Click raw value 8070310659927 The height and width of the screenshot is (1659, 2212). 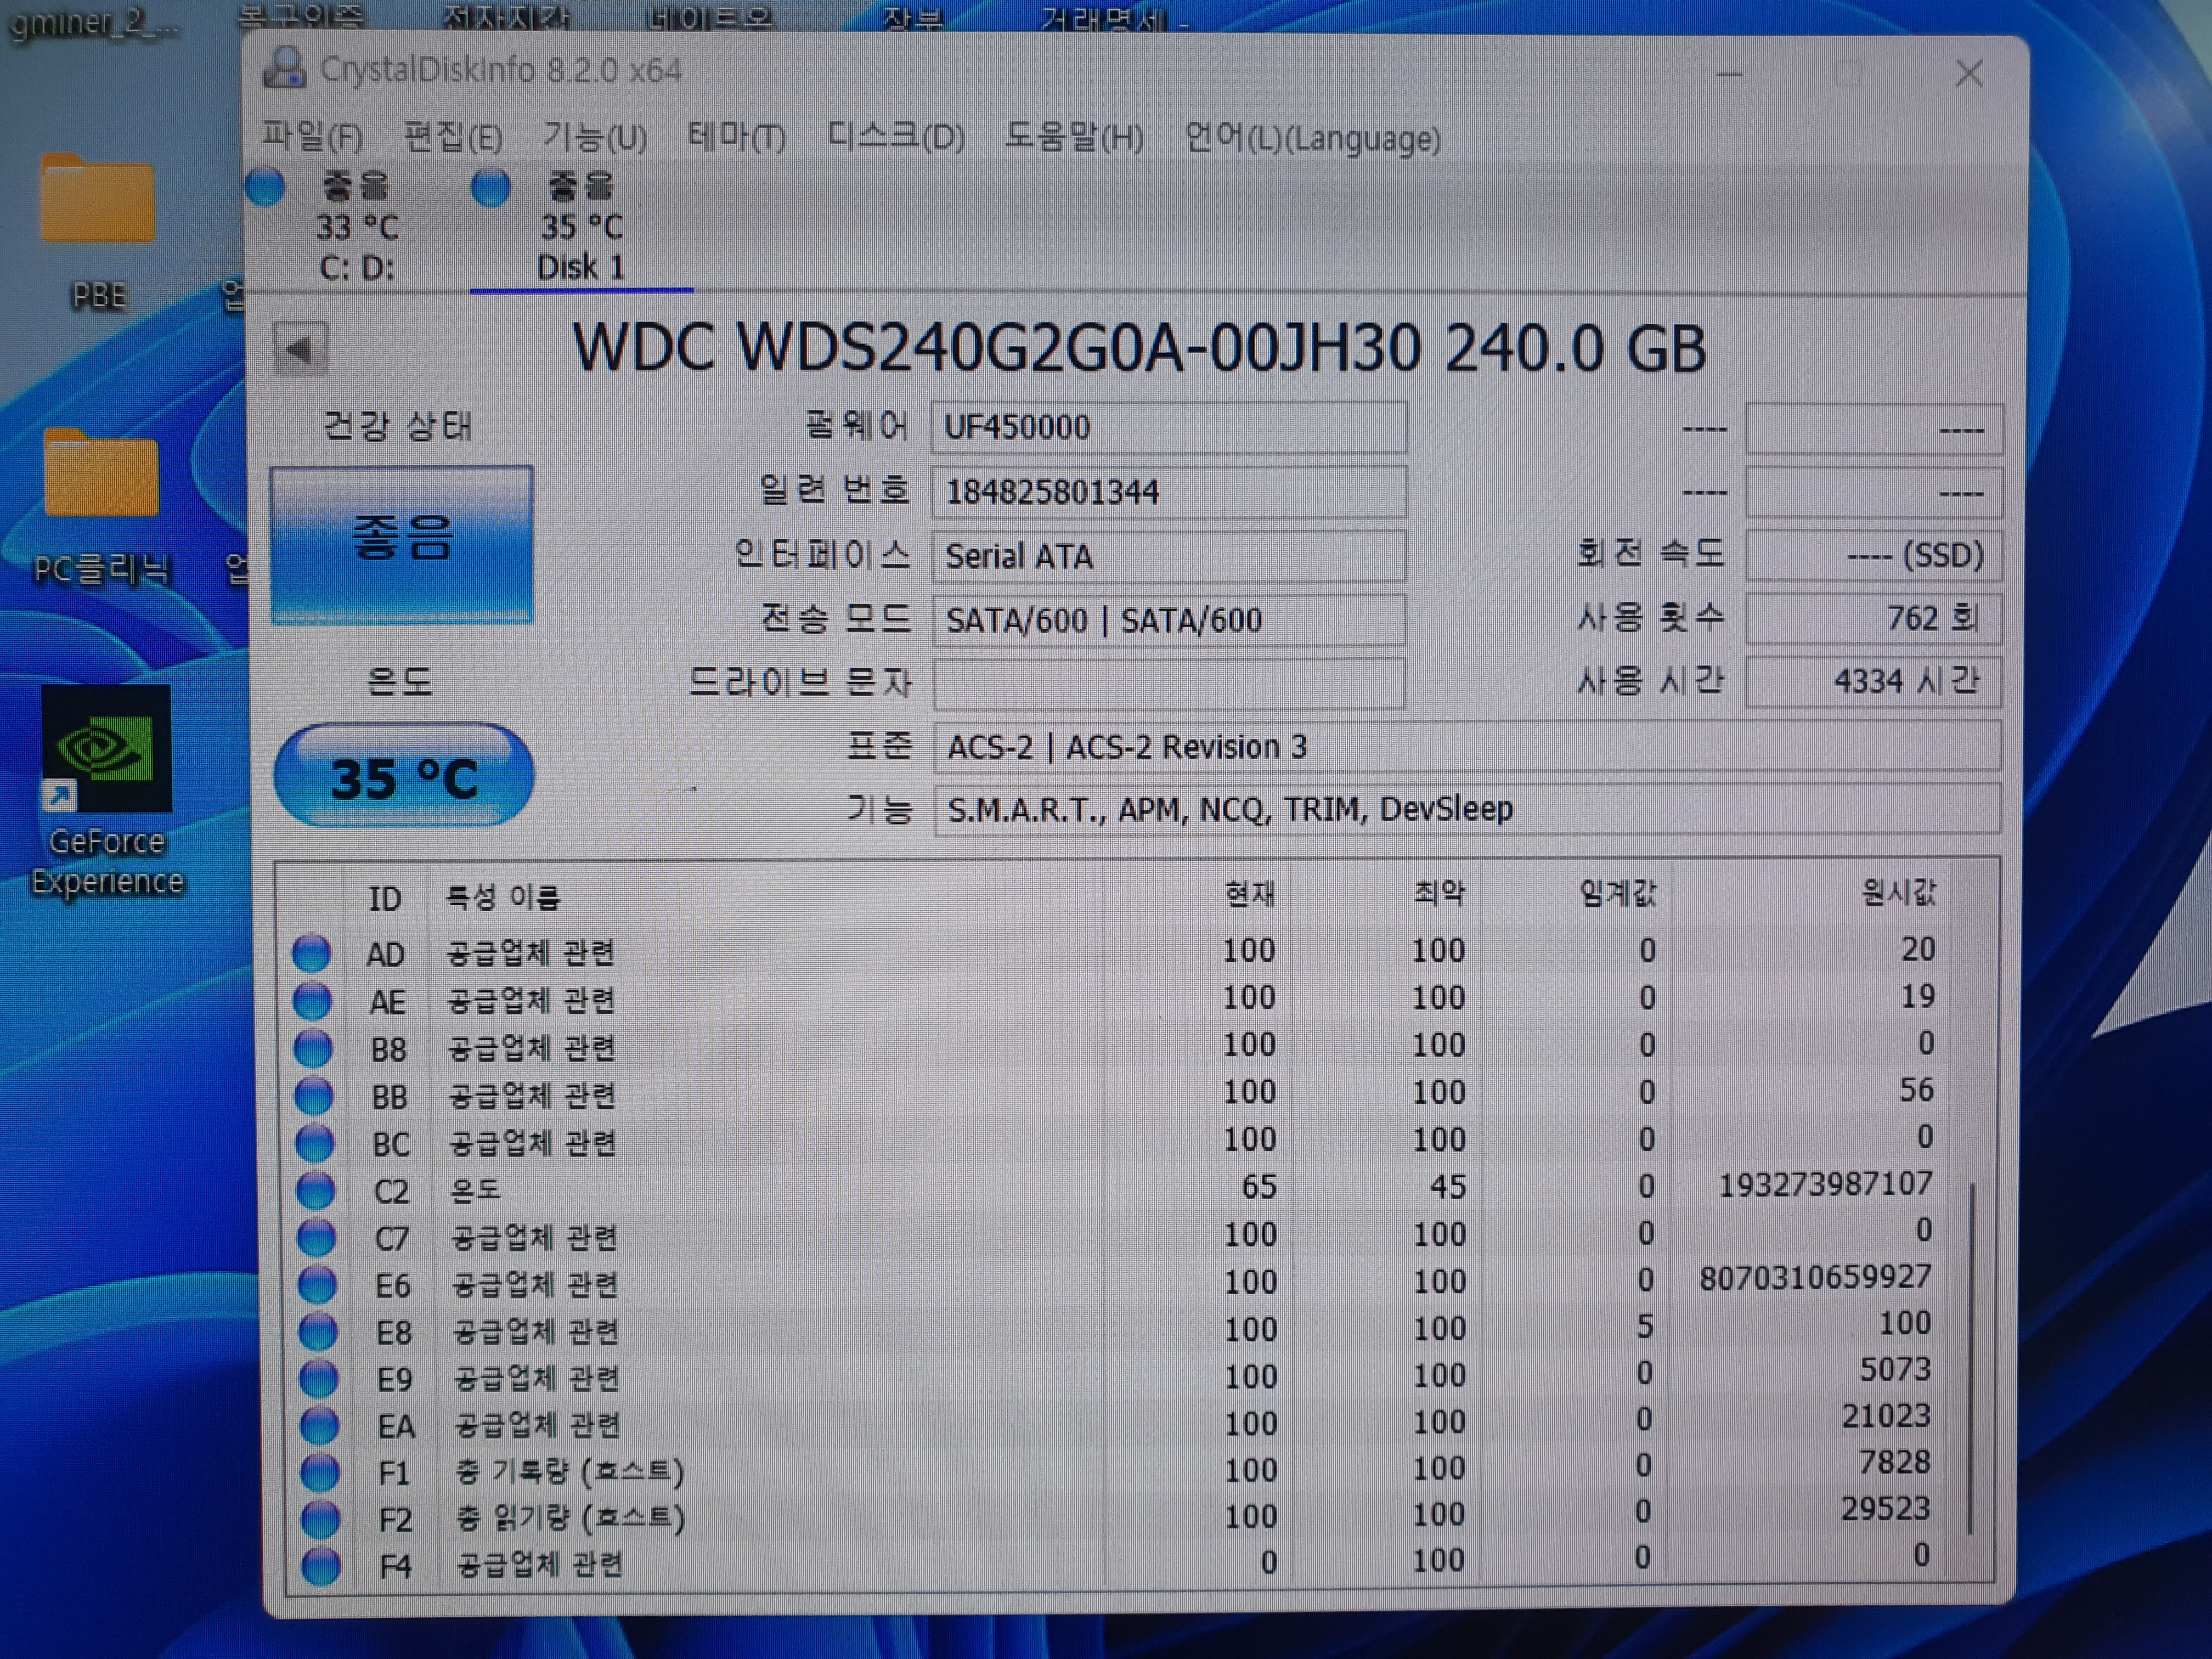pyautogui.click(x=1815, y=1277)
